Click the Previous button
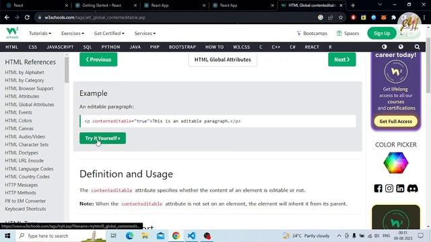The image size is (431, 242). [98, 59]
